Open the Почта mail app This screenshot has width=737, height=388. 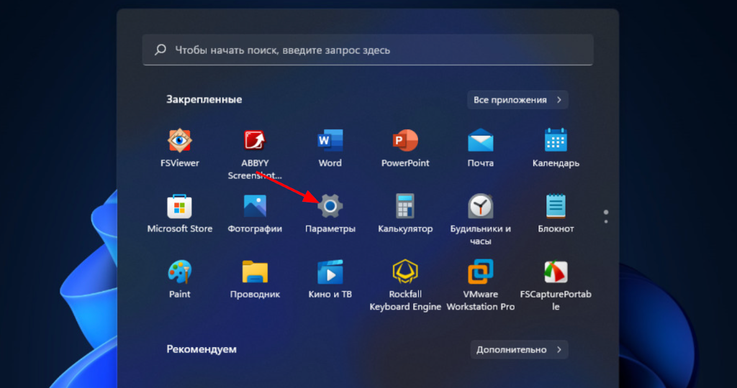click(x=480, y=140)
